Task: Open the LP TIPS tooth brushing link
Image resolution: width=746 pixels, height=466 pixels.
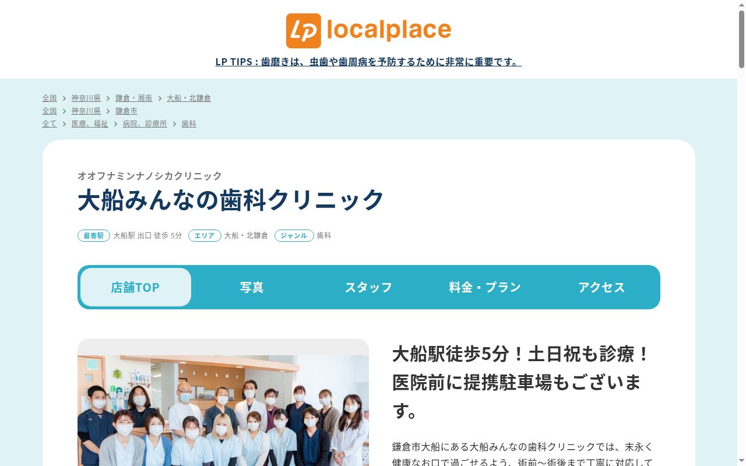Action: click(368, 62)
